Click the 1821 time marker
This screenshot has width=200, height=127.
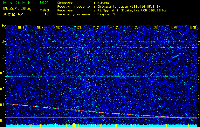tap(21, 27)
